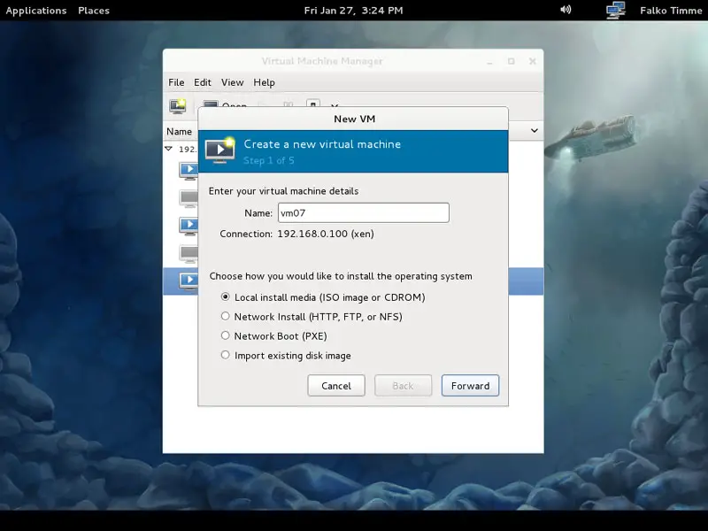Collapse the 192. connection tree node
The width and height of the screenshot is (708, 531).
pyautogui.click(x=169, y=149)
